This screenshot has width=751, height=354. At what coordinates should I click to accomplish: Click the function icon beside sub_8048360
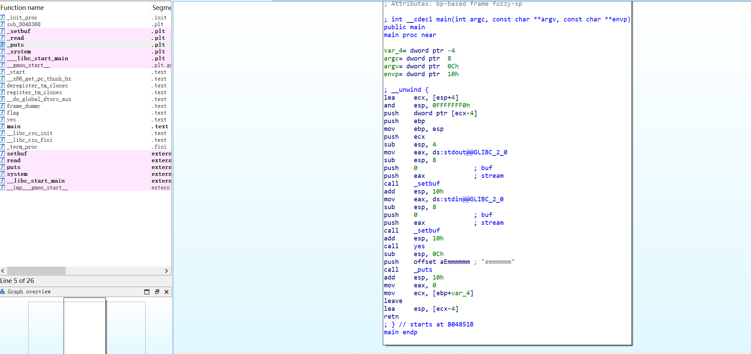2,24
